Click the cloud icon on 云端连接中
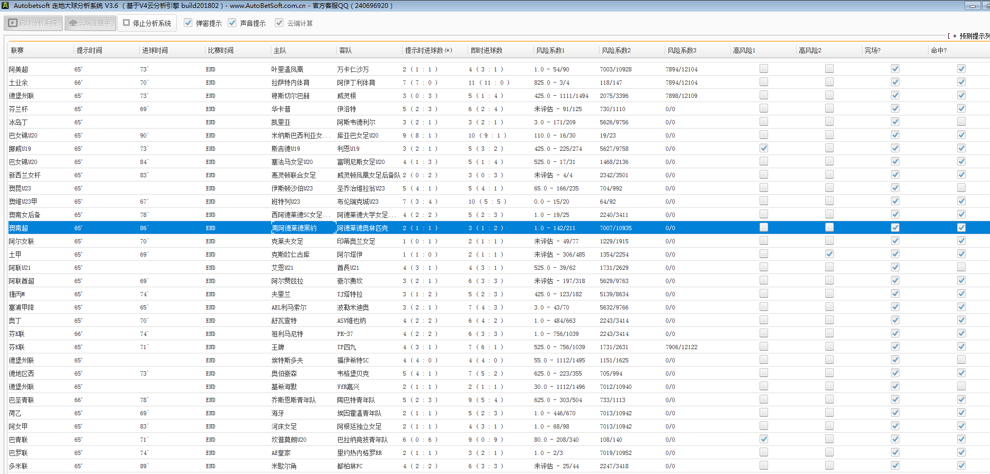The image size is (990, 474). (73, 23)
